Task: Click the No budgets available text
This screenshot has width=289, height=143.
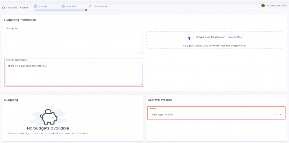Action: click(48, 128)
